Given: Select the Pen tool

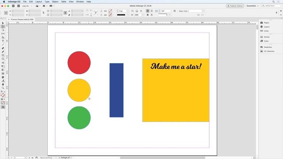Looking at the screenshot, I should pyautogui.click(x=3, y=48).
